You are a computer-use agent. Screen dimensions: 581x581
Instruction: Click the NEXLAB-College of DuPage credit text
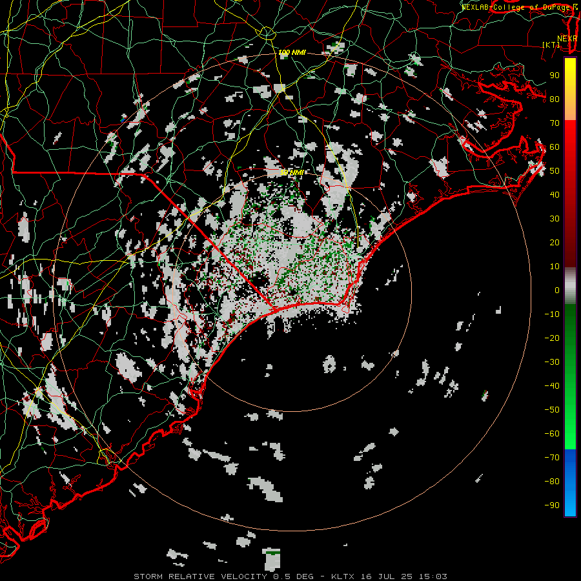(520, 7)
